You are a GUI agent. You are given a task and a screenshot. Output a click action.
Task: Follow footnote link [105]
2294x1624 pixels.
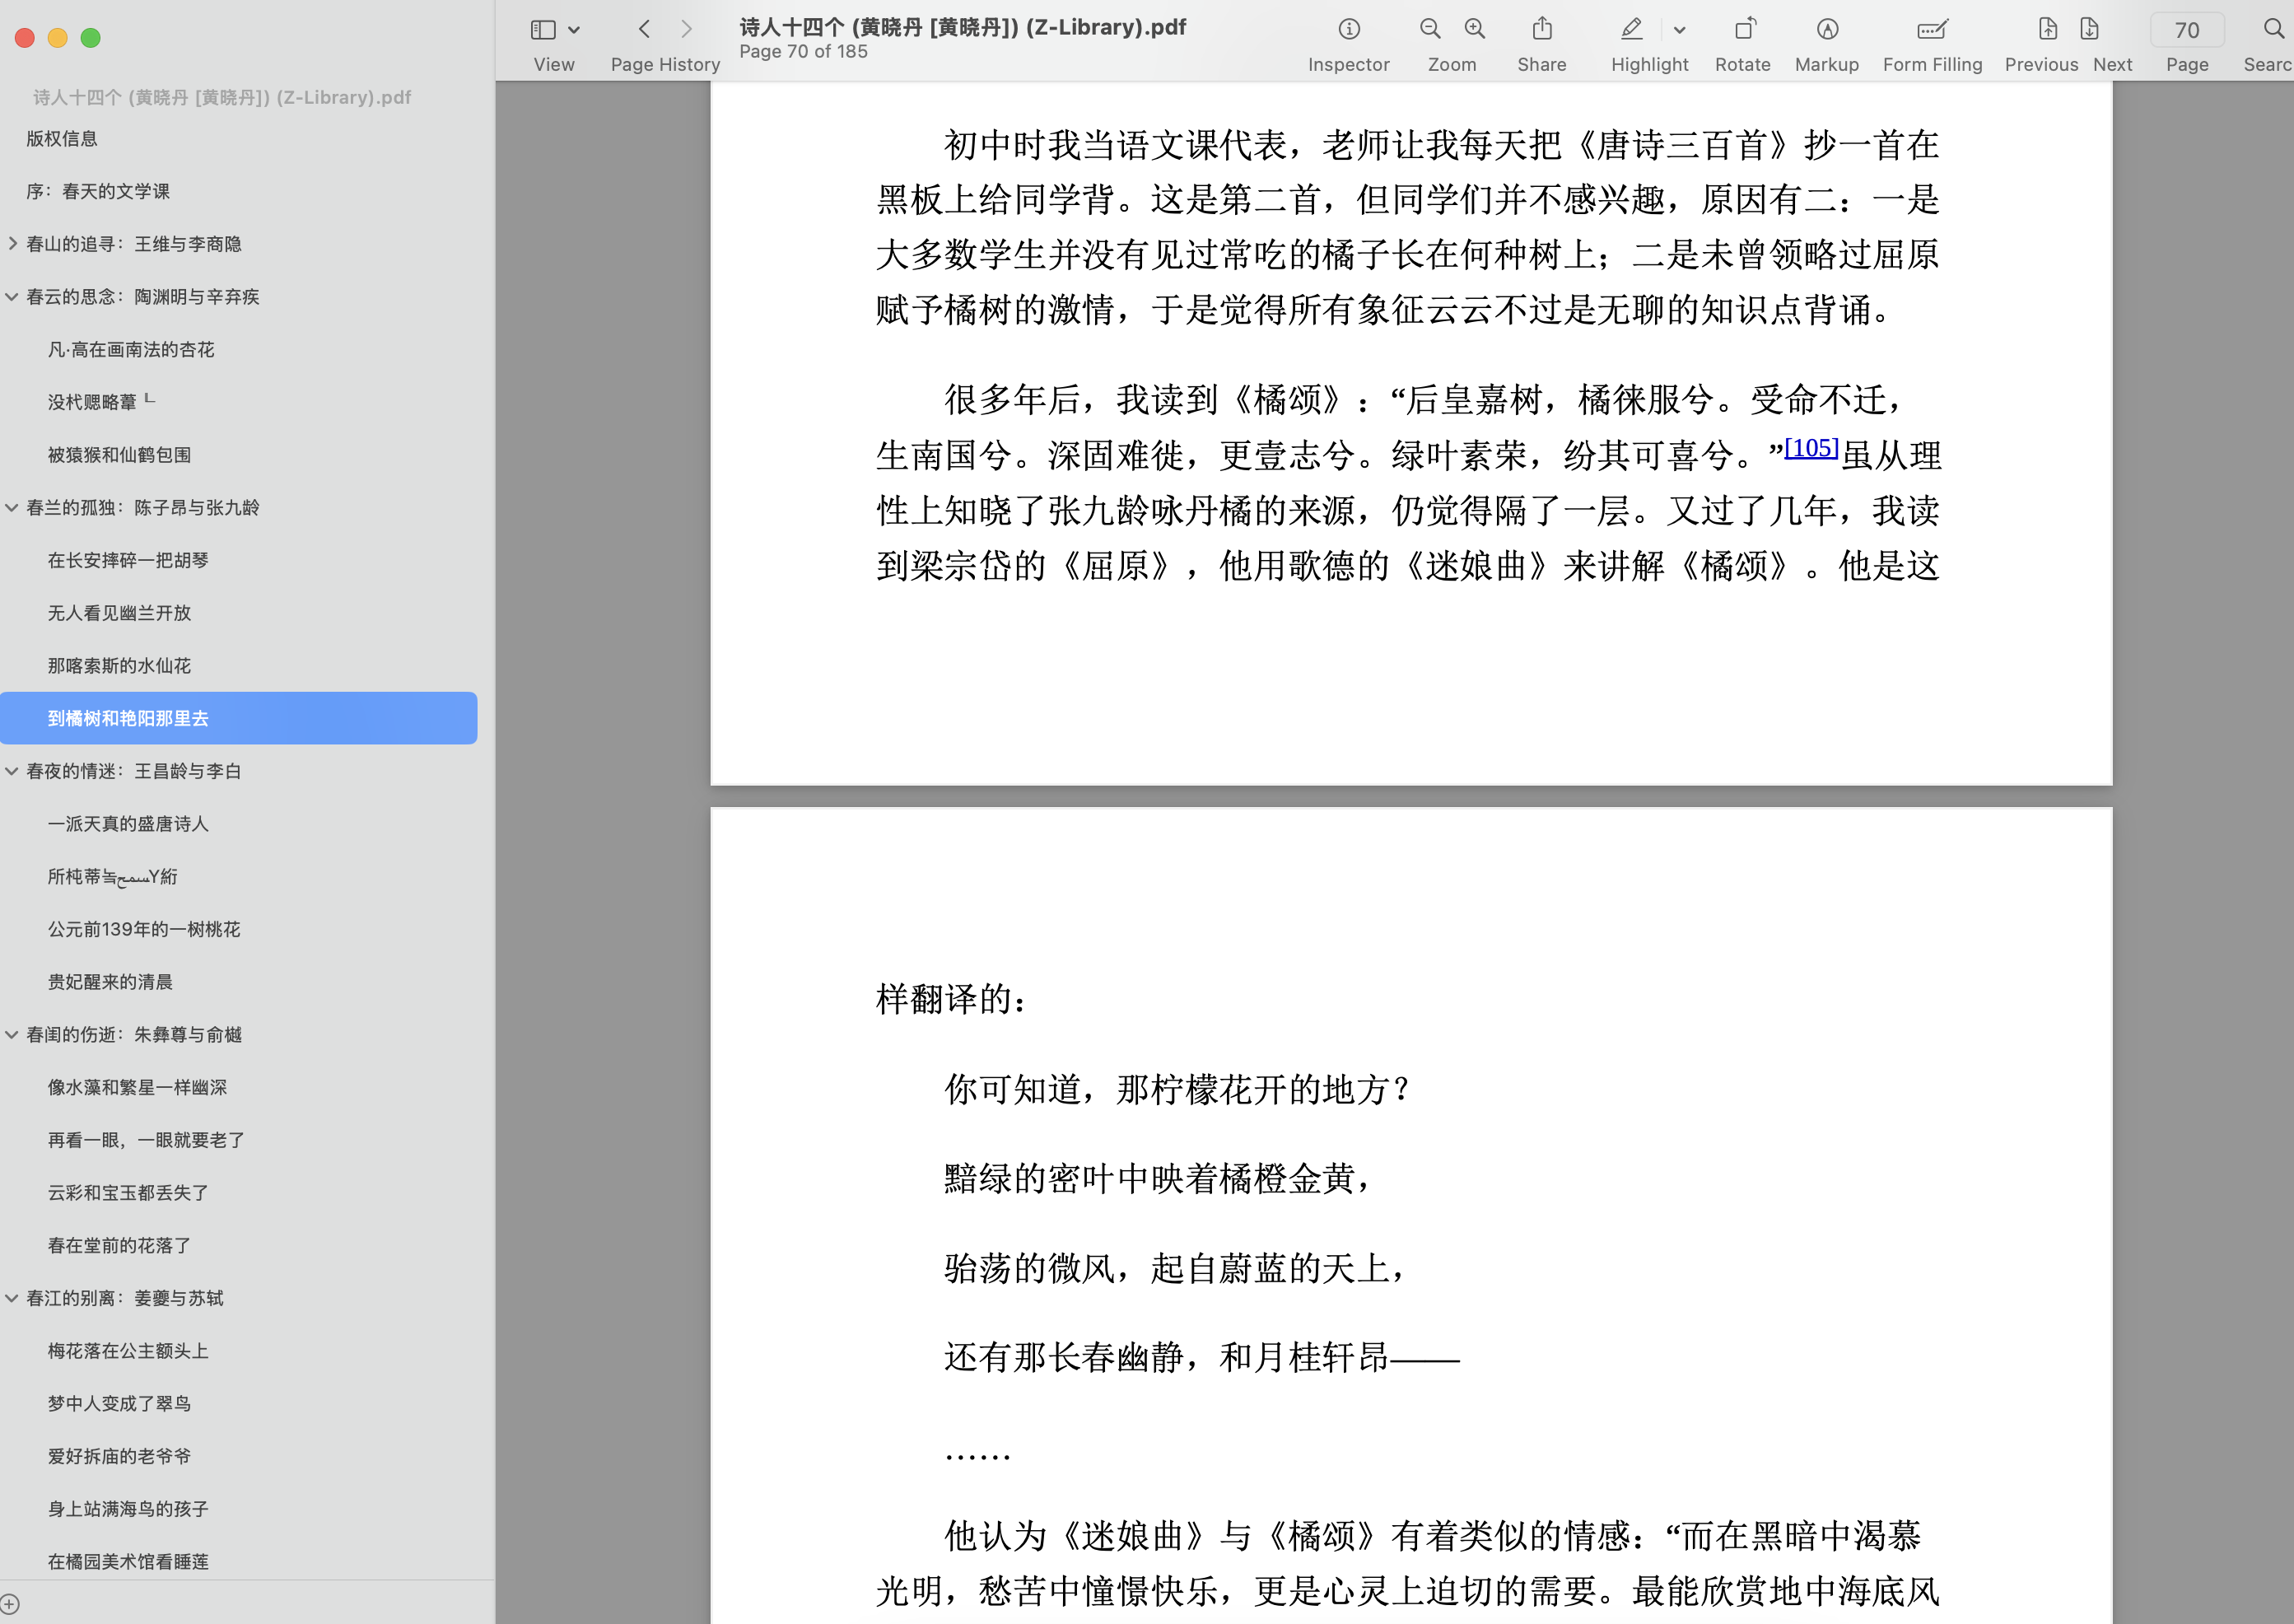pos(1810,448)
